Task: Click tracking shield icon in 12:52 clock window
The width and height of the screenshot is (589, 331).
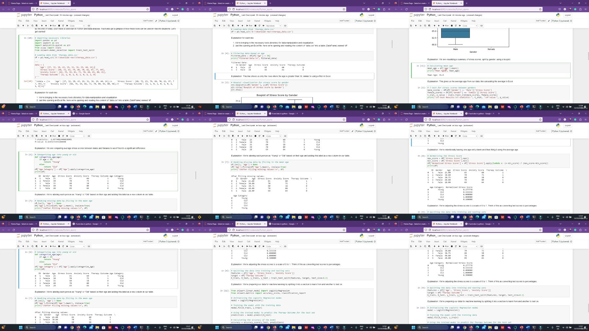Action: [x=229, y=230]
